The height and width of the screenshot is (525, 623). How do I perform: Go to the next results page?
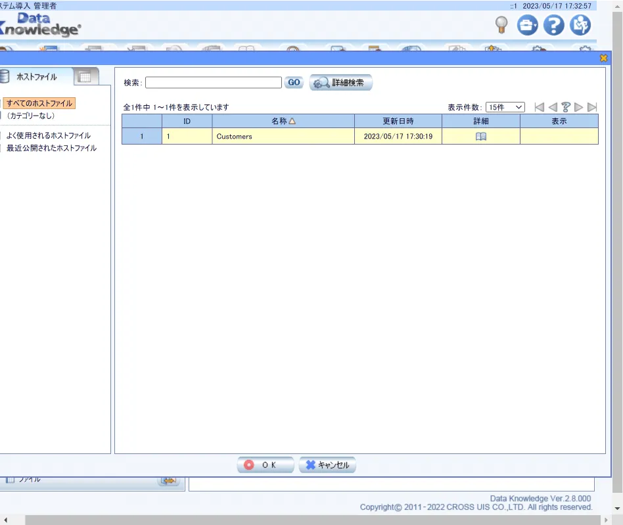[579, 107]
